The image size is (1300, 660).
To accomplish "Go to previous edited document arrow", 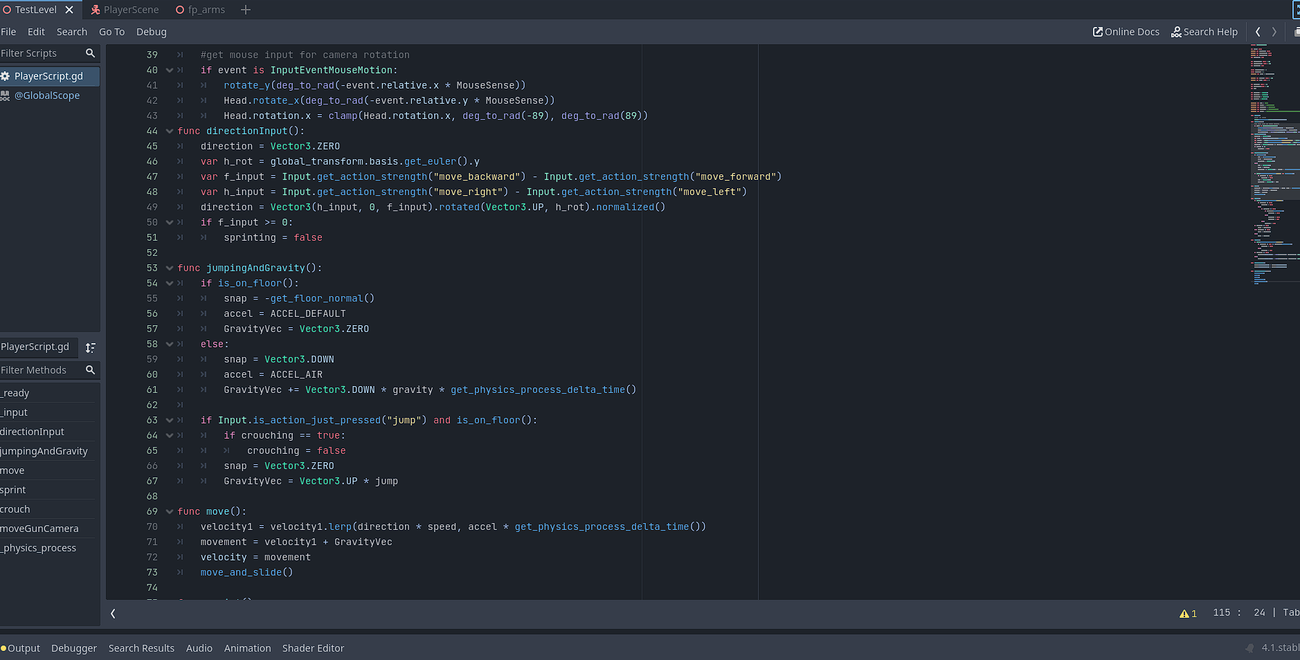I will click(x=1258, y=32).
